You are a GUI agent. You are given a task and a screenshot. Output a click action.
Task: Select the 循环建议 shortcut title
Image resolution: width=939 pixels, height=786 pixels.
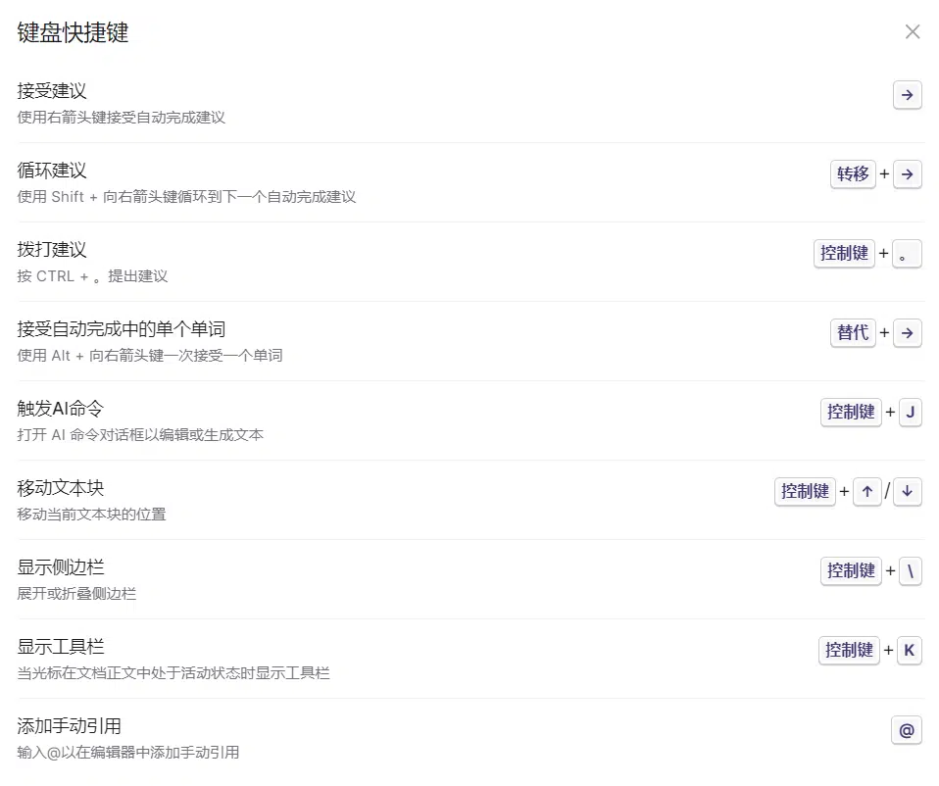click(52, 171)
